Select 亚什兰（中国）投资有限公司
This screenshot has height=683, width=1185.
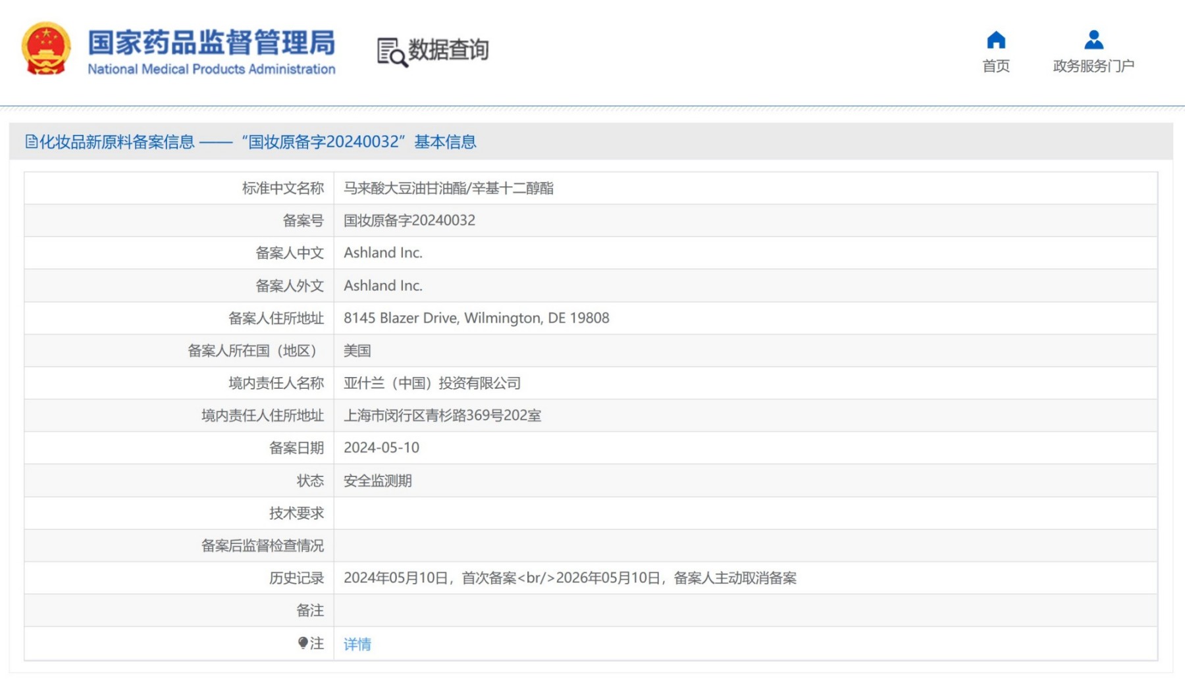[432, 383]
